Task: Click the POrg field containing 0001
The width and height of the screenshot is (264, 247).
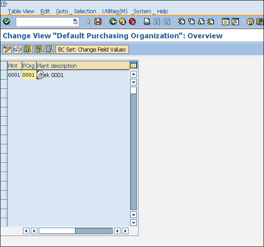Action: pyautogui.click(x=29, y=75)
